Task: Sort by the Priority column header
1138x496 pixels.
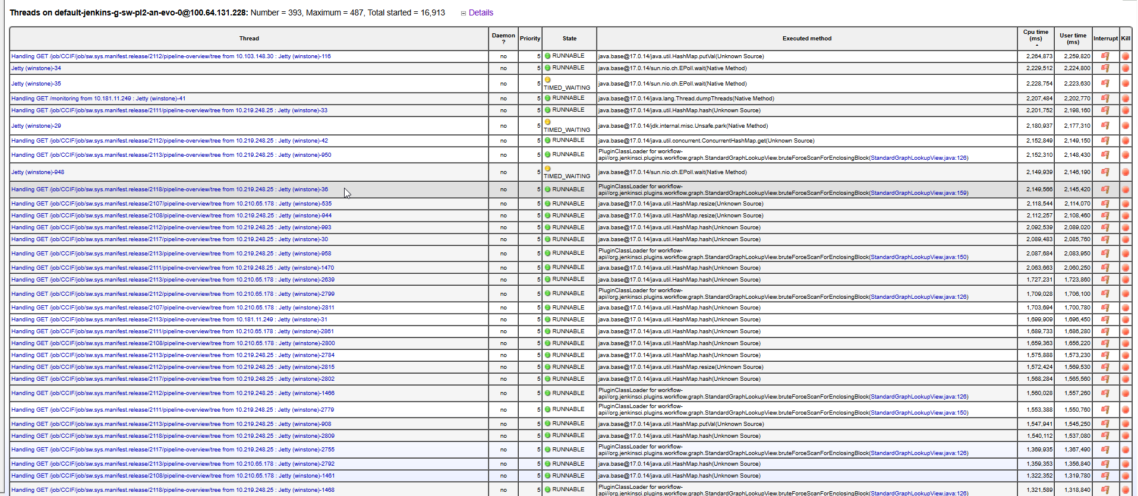Action: tap(529, 39)
